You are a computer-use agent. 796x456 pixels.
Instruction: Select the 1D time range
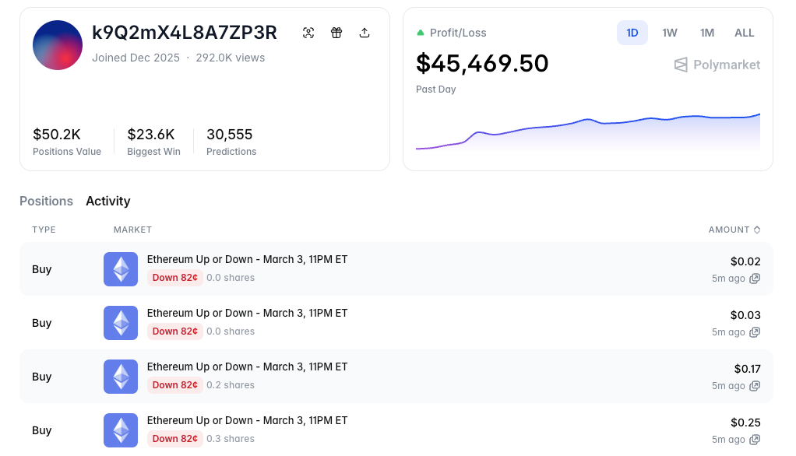coord(632,33)
